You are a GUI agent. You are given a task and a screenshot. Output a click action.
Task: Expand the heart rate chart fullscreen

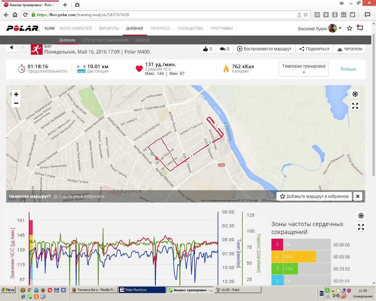(361, 227)
